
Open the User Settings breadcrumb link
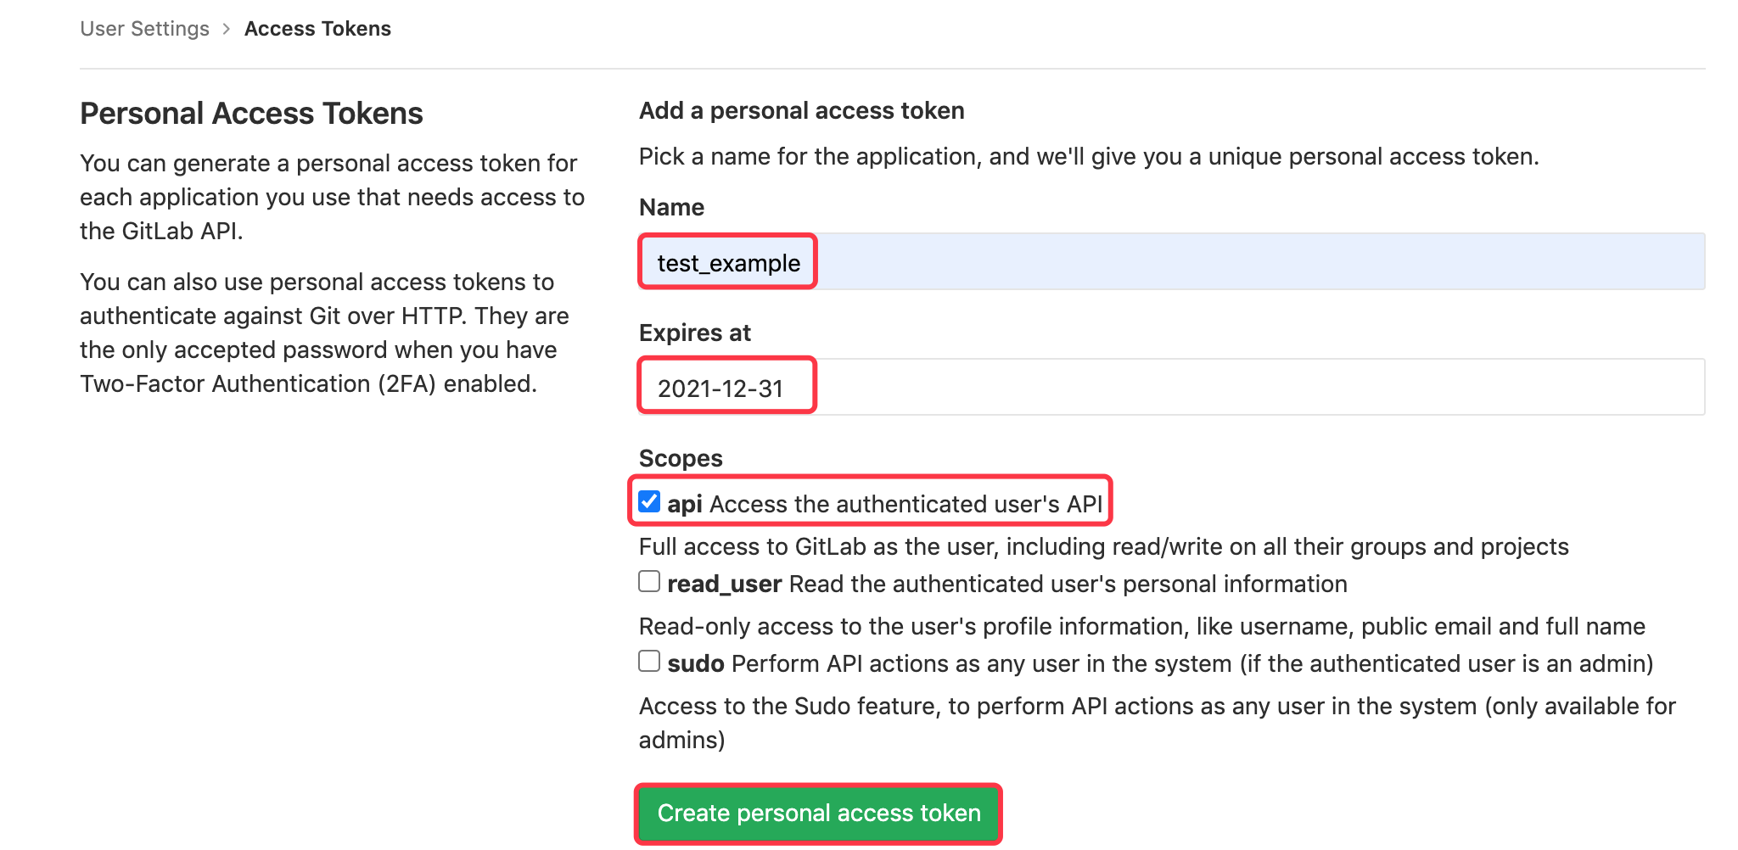point(143,28)
